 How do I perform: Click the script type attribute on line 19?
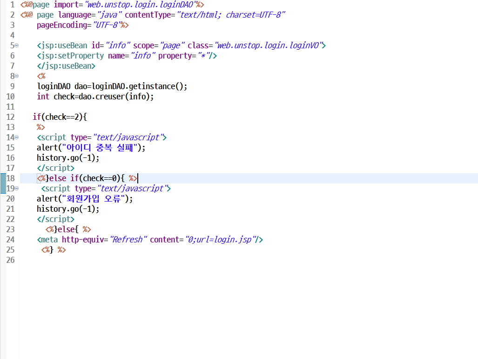coord(121,189)
